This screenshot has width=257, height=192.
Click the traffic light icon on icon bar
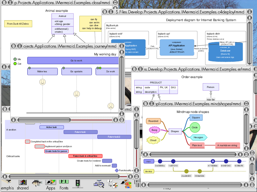click(78, 183)
